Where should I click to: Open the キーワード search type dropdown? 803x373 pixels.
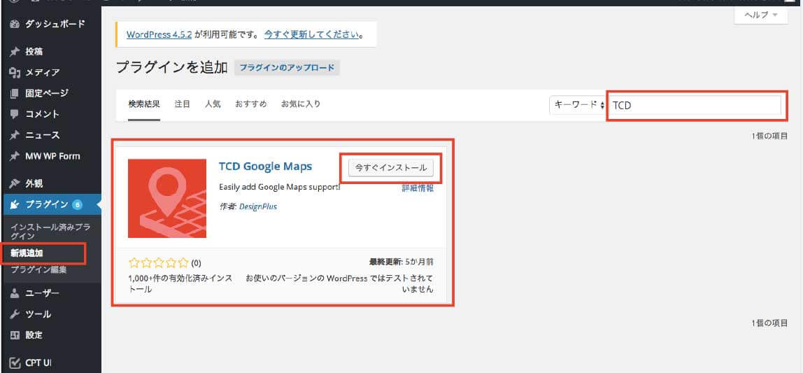(x=578, y=105)
